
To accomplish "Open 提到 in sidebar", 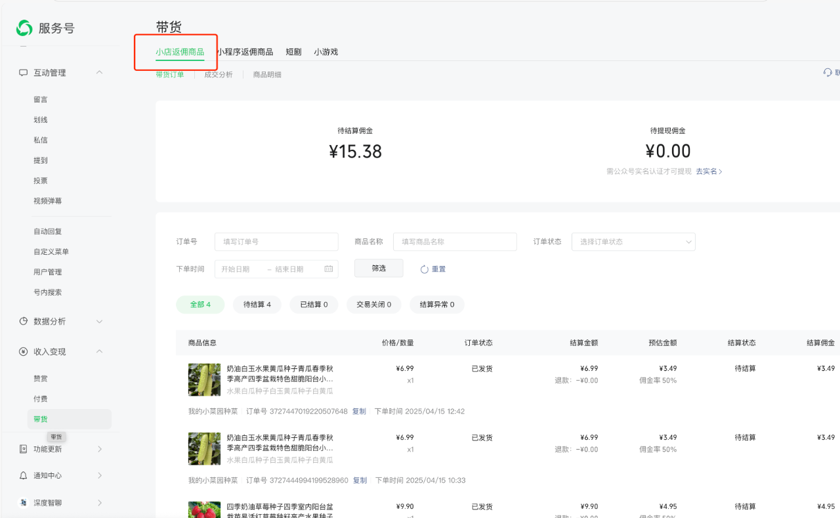I will point(41,161).
